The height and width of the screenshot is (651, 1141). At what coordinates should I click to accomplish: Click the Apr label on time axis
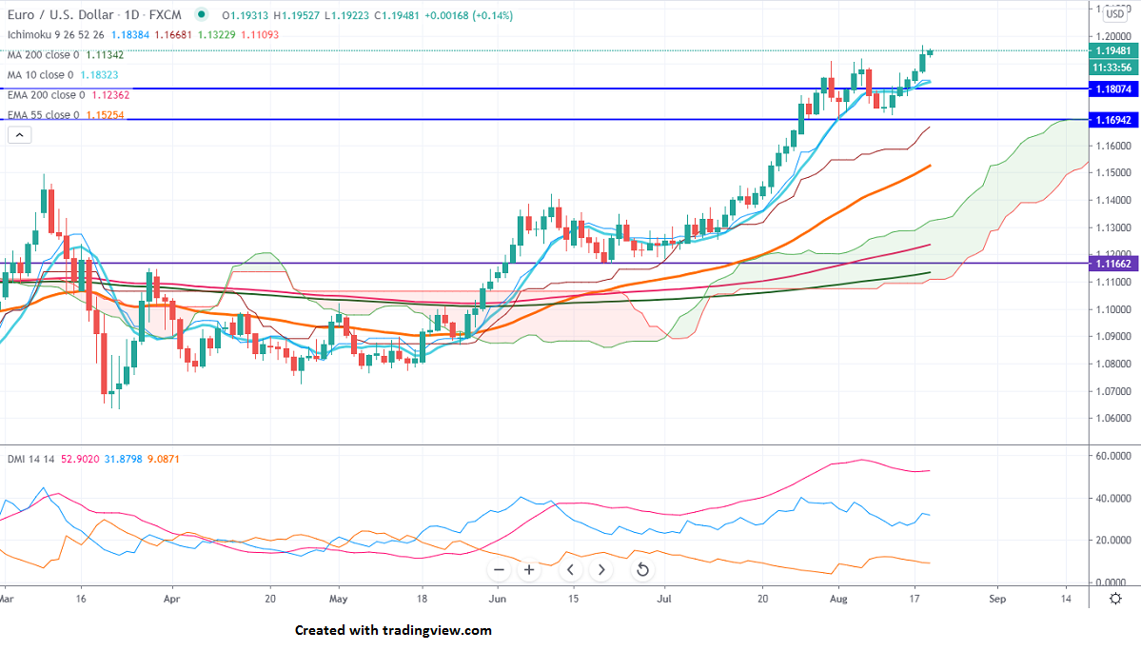point(171,599)
